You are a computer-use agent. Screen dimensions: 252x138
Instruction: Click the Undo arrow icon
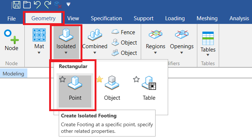pyautogui.click(x=37, y=5)
